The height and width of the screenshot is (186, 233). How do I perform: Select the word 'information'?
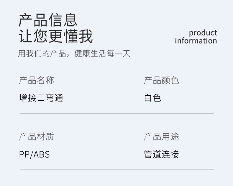click(x=196, y=41)
